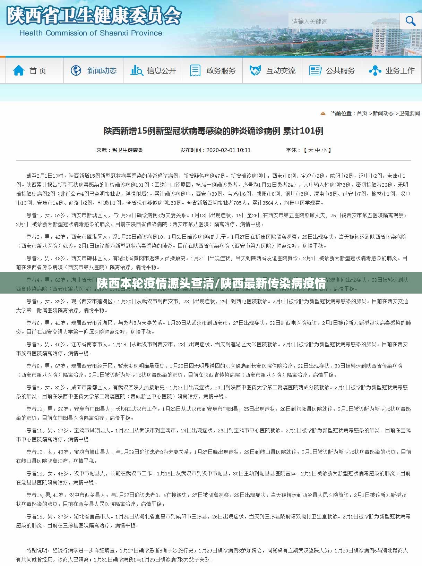The image size is (422, 566).
Task: Go to 首页 in the breadcrumb
Action: 362,113
